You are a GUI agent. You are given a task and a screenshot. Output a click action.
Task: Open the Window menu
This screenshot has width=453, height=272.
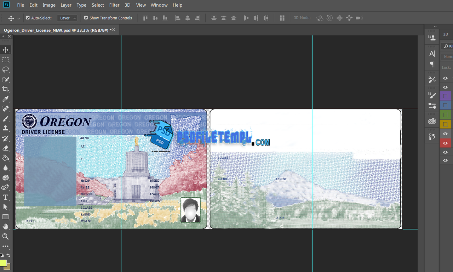coord(159,5)
